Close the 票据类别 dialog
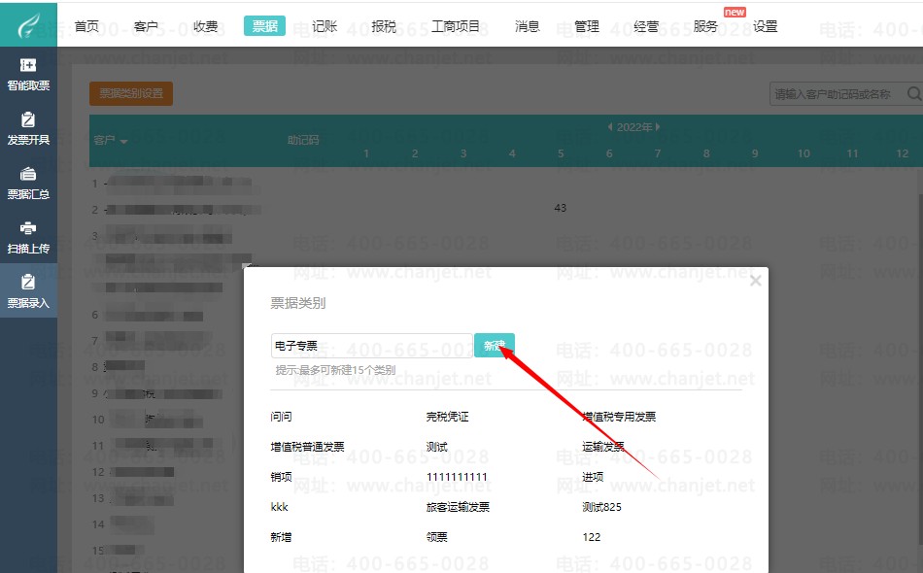This screenshot has height=573, width=923. 756,282
